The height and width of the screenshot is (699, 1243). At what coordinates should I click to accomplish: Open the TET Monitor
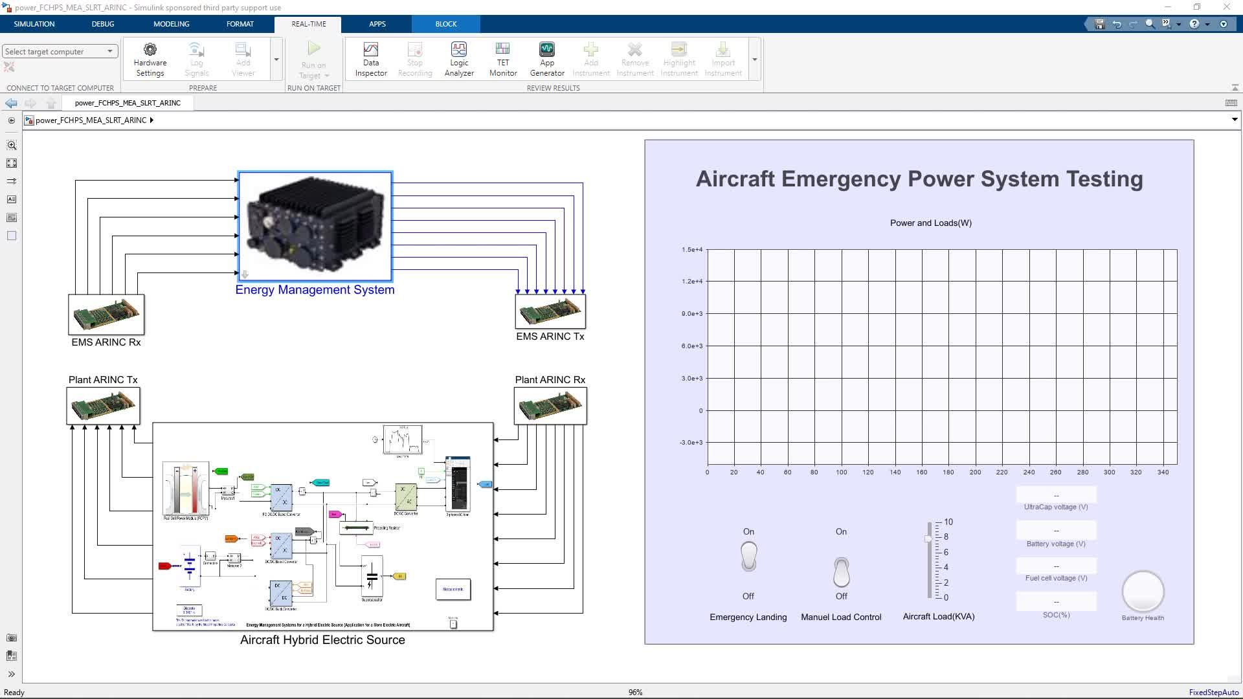[502, 58]
